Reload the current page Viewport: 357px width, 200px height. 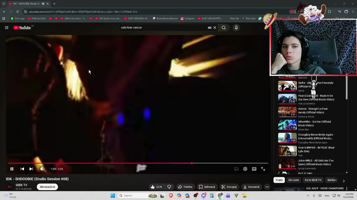click(17, 12)
